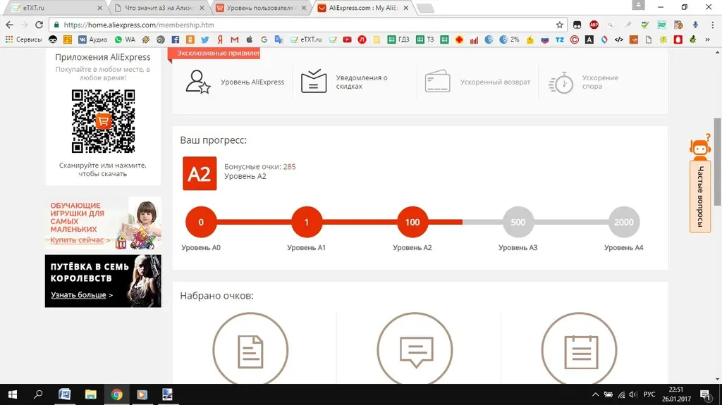Screen dimensions: 722x405
Task: Click the Уведомления о скидках envelope icon
Action: (x=314, y=82)
